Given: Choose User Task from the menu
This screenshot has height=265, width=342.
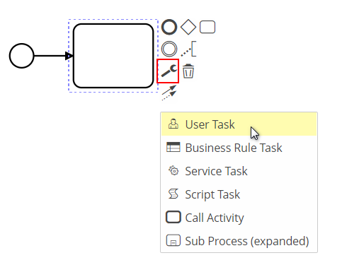Looking at the screenshot, I should 239,124.
